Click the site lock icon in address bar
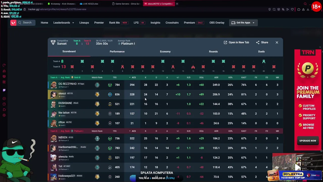323x182 pixels. click(24, 9)
